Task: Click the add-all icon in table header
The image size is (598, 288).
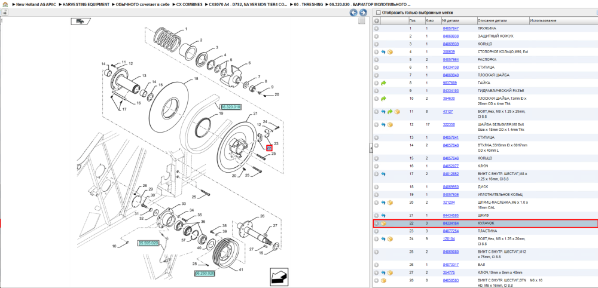Action: click(376, 20)
